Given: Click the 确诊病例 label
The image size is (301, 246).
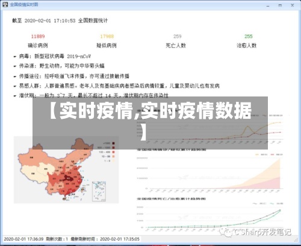Looking at the screenshot, I should point(38,45).
